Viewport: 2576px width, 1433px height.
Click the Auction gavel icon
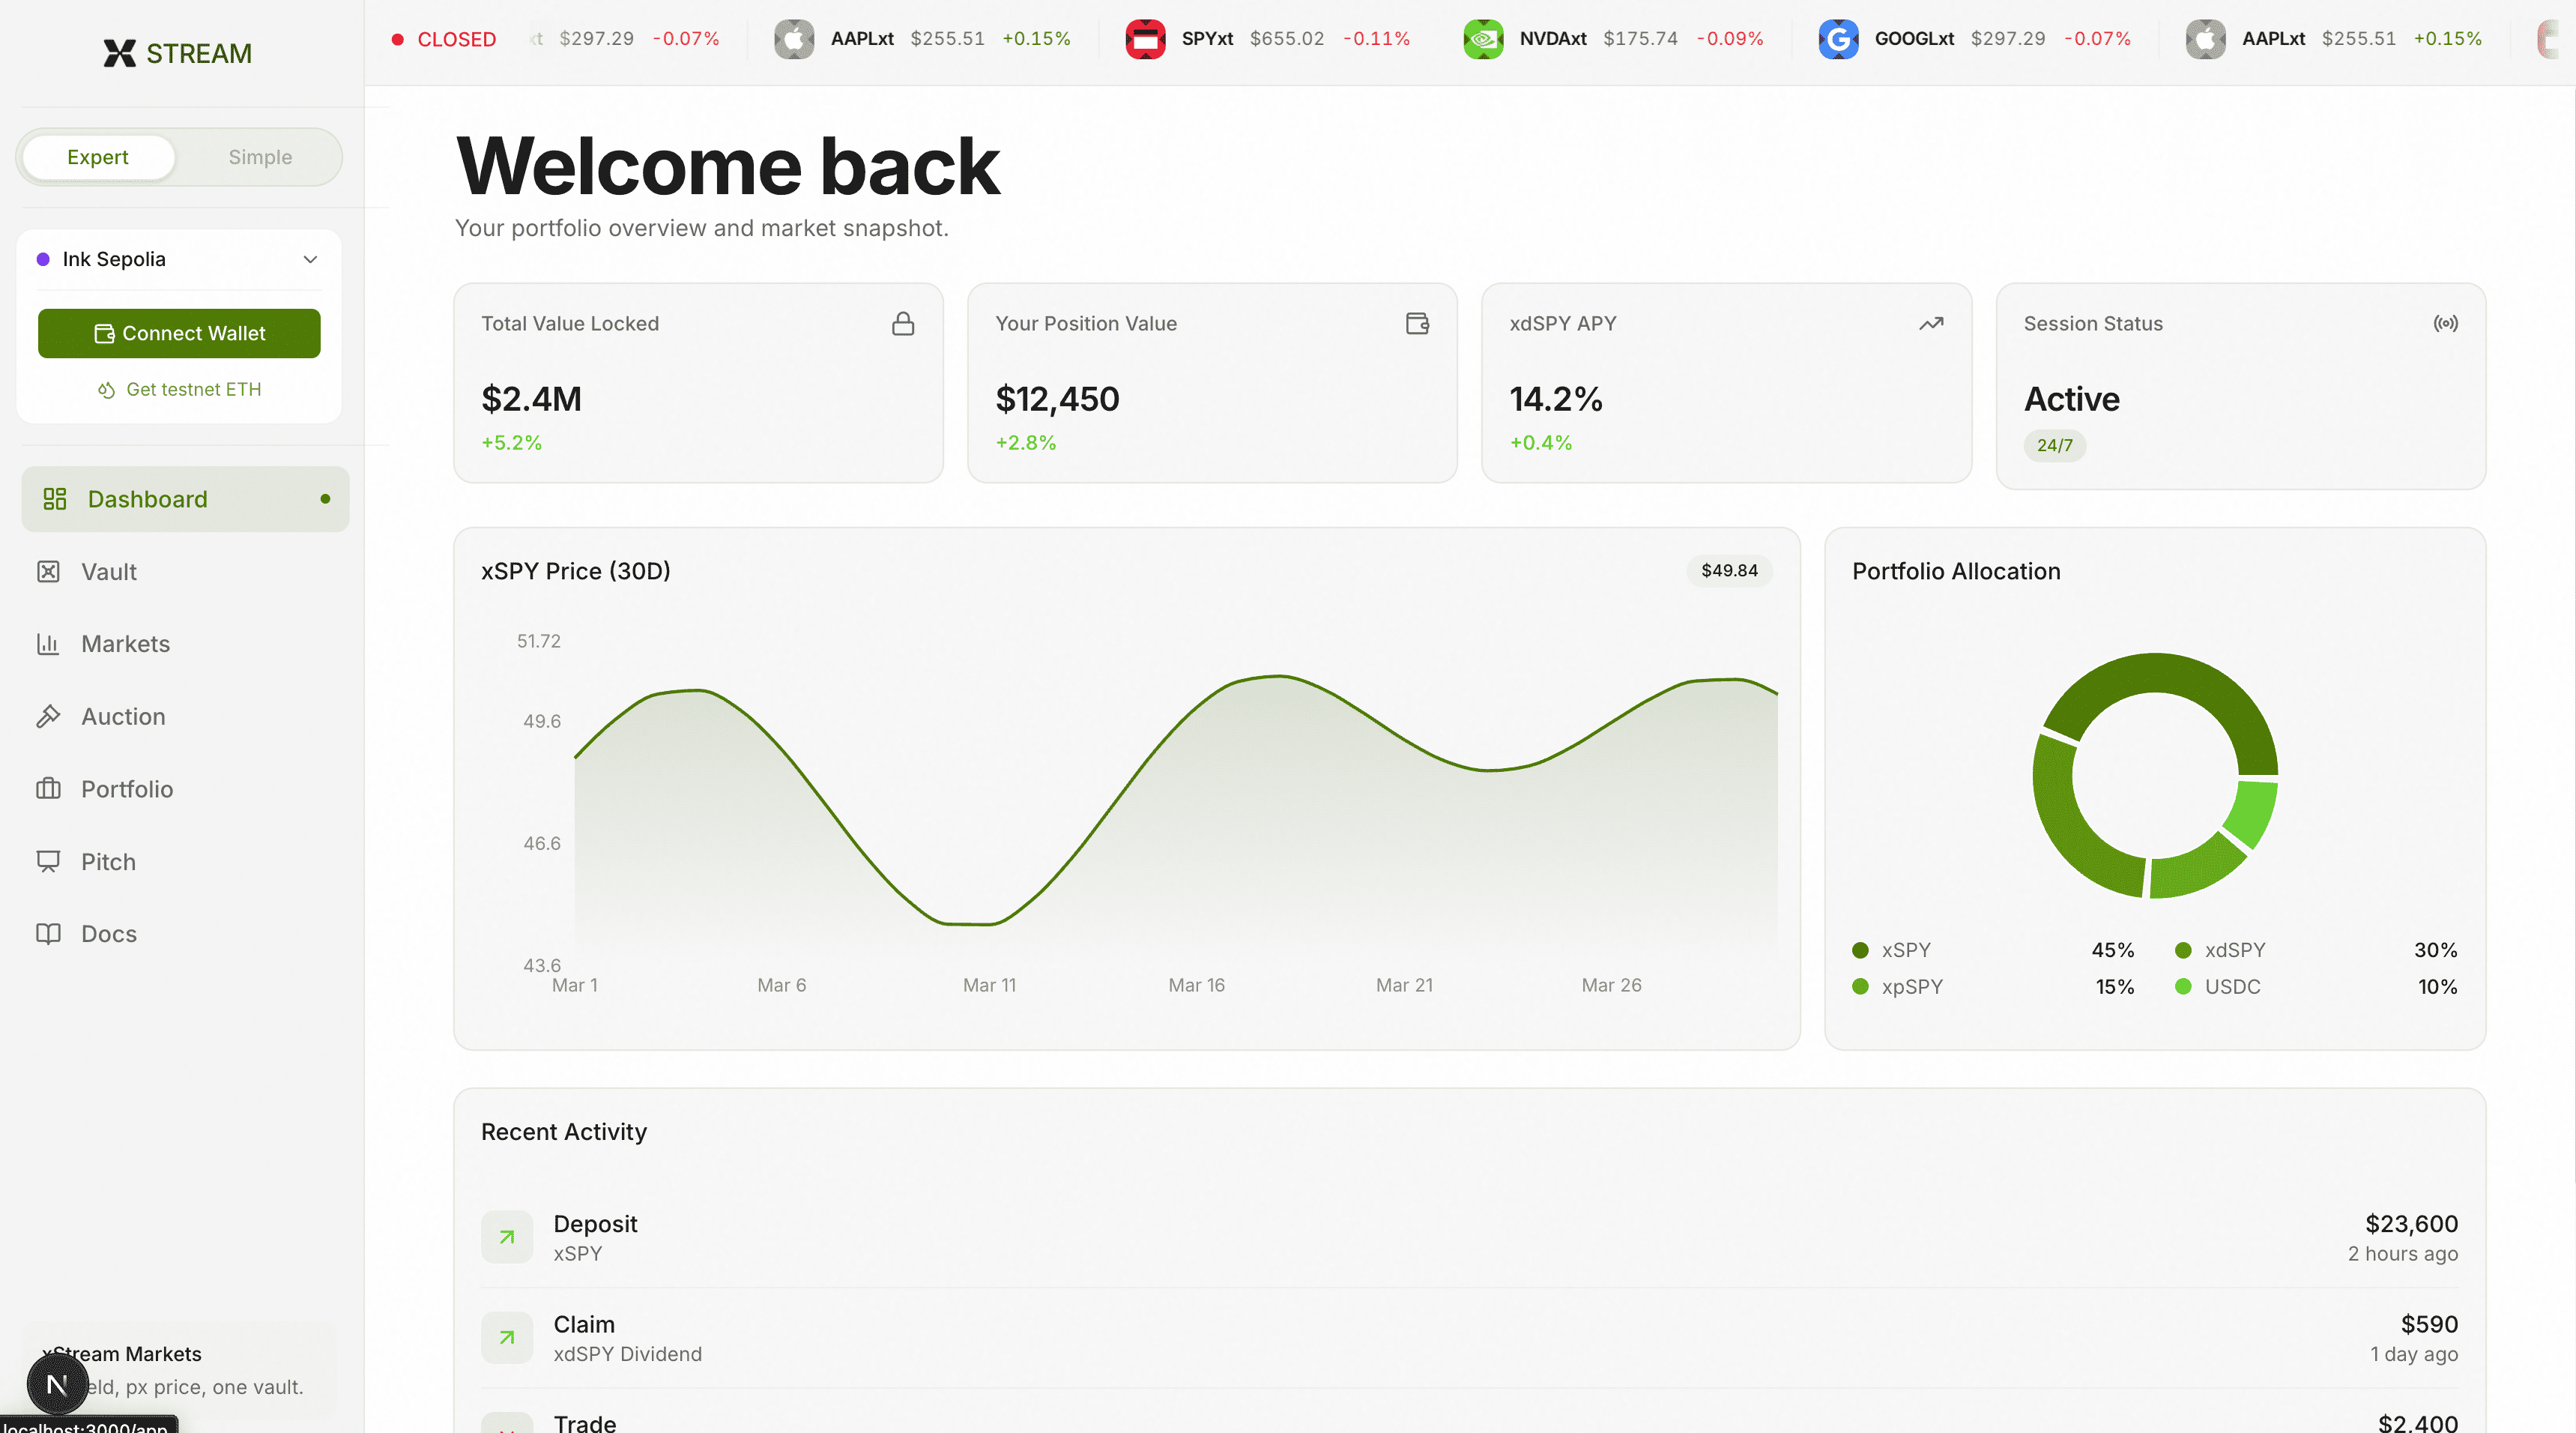pyautogui.click(x=48, y=717)
